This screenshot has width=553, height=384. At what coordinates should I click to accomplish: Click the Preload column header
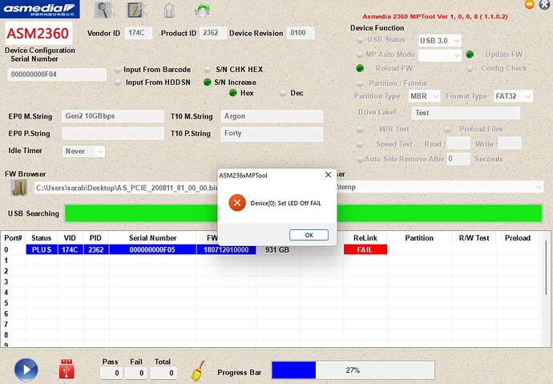tap(518, 238)
